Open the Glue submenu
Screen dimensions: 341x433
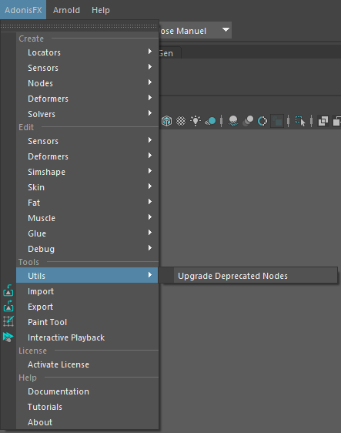(87, 233)
